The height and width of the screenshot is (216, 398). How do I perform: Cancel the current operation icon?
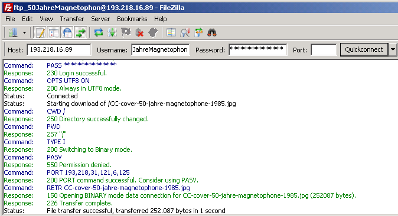click(126, 32)
